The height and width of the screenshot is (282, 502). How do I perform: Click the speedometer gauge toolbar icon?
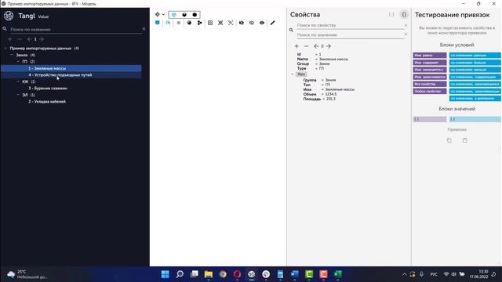pos(168,23)
